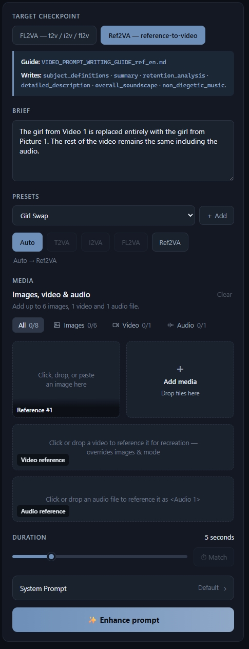Click the + Add preset button
The height and width of the screenshot is (649, 249).
coord(217,216)
